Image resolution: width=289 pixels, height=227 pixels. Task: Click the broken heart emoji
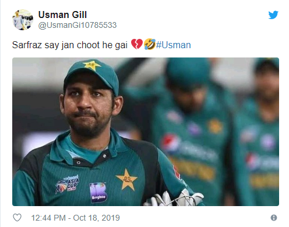pos(137,44)
